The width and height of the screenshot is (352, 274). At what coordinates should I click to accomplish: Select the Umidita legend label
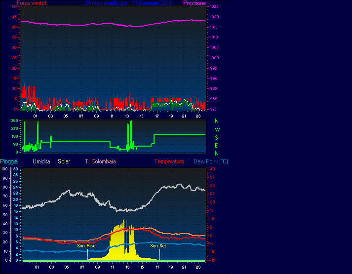click(x=41, y=161)
